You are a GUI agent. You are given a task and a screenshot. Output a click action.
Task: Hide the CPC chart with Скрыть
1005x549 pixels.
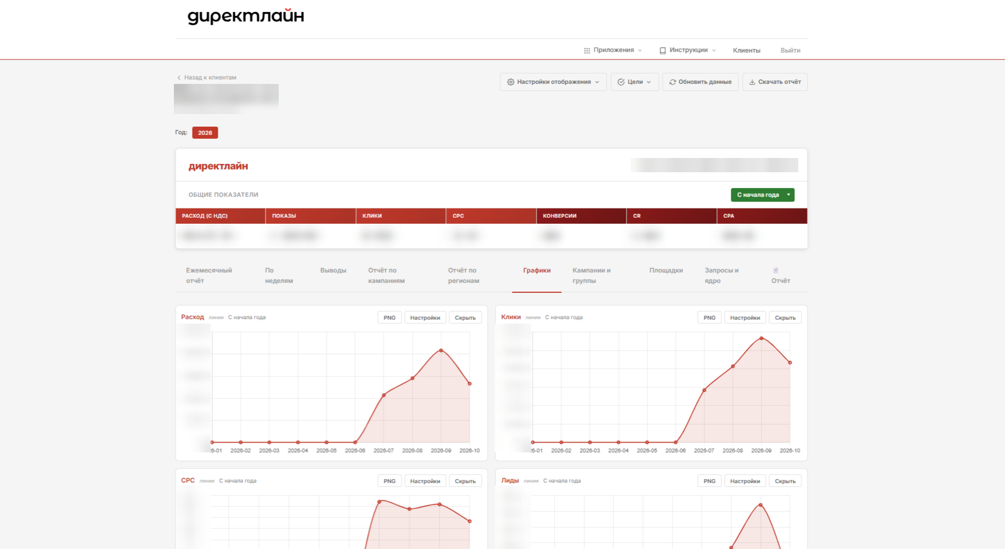coord(465,481)
